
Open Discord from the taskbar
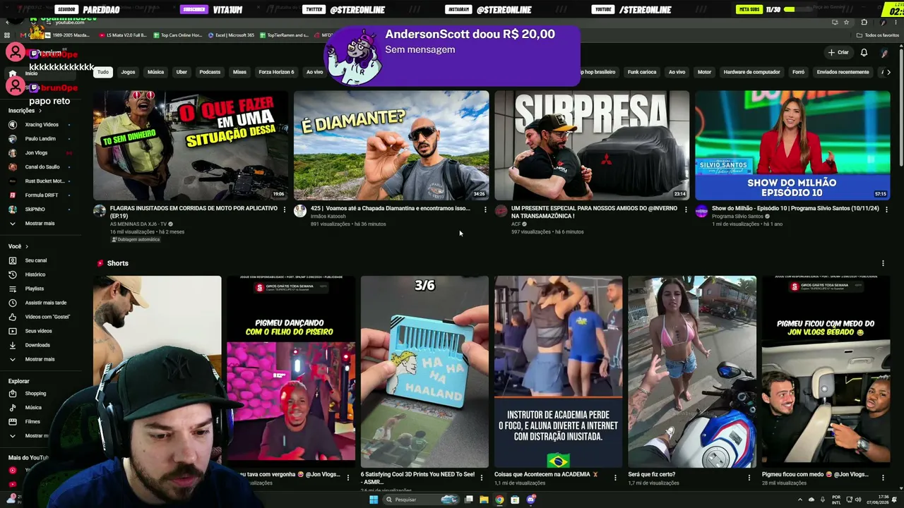(531, 500)
